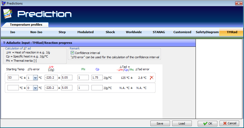The width and height of the screenshot is (244, 128).
Task: Click the Predictions title bar app icon
Action: pos(3,3)
